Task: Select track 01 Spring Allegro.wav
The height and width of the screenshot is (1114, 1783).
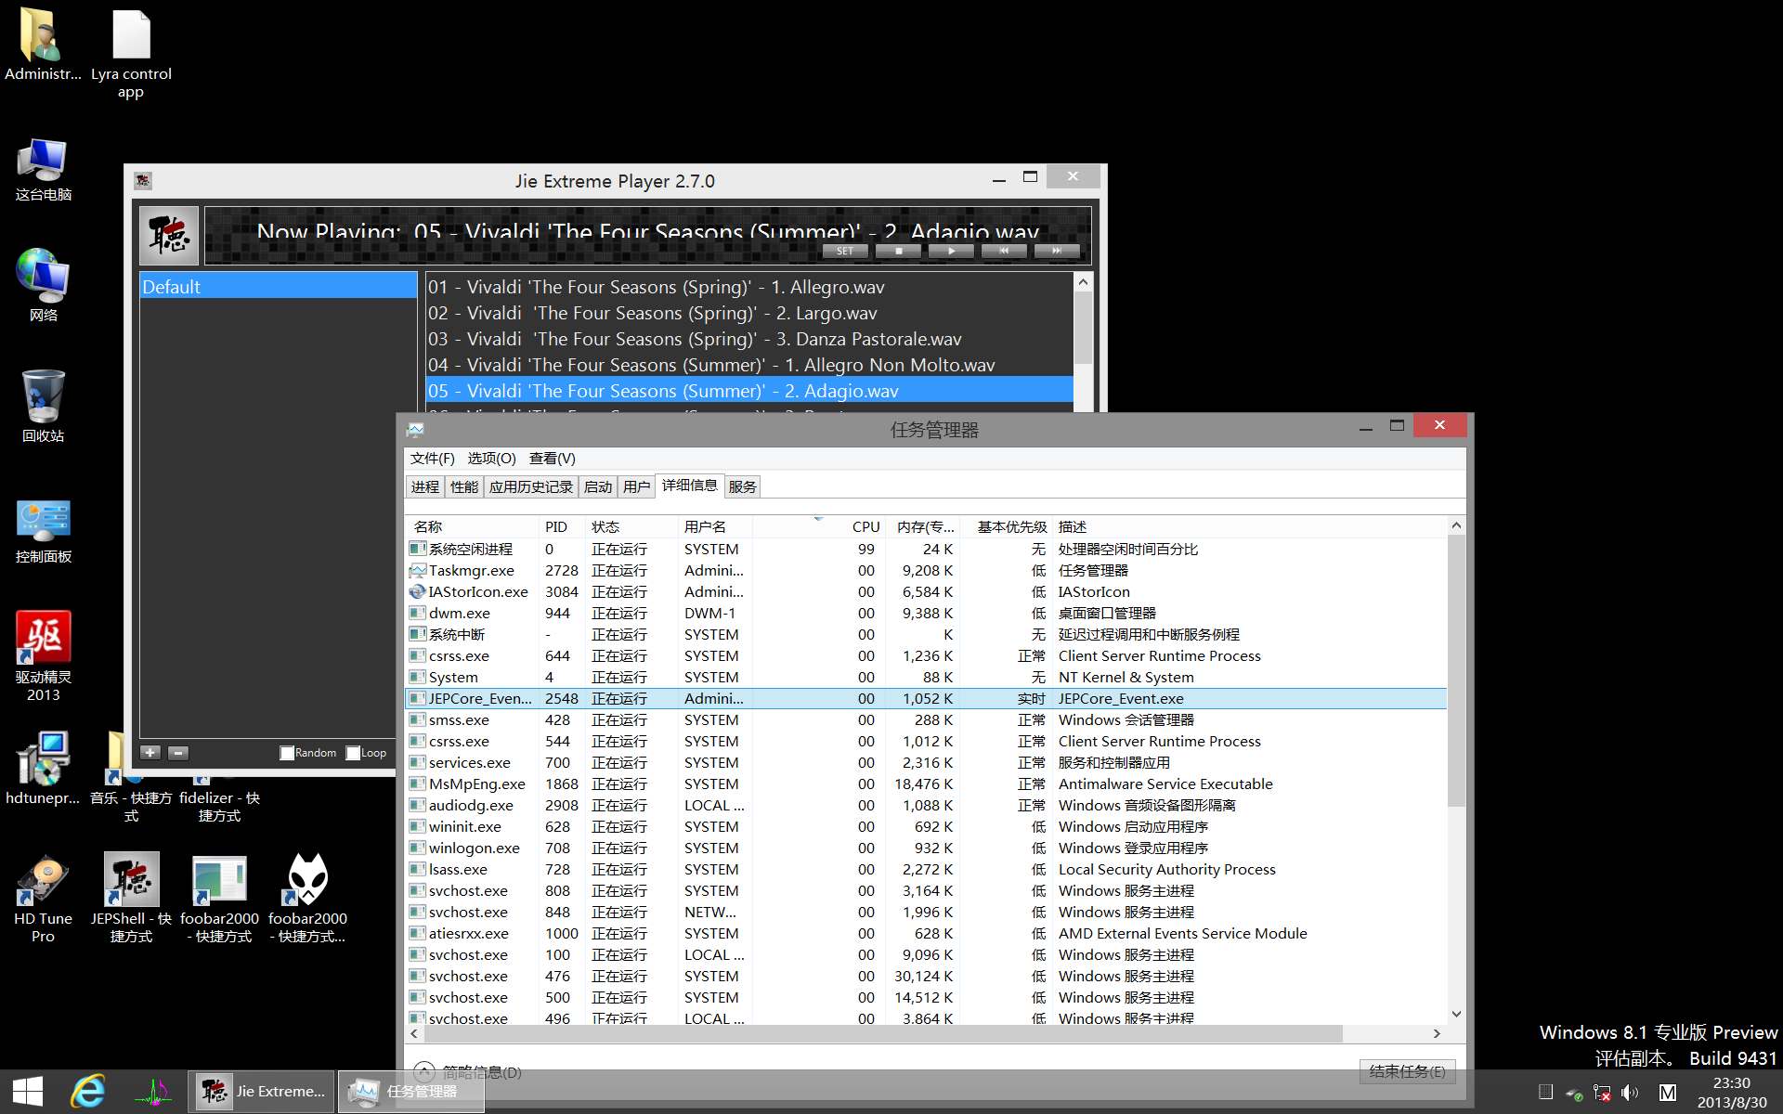Action: (748, 287)
